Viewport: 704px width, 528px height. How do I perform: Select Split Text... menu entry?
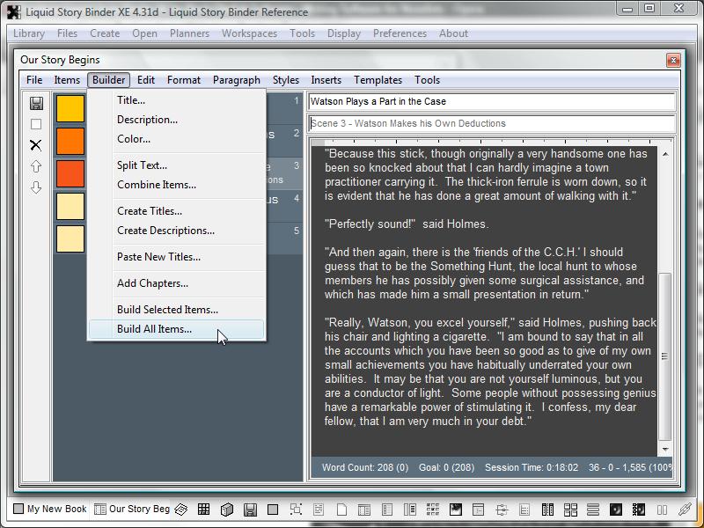point(142,165)
